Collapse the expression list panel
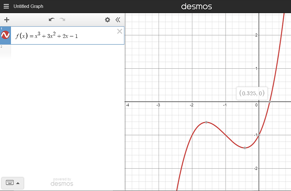This screenshot has width=291, height=191. pyautogui.click(x=118, y=20)
